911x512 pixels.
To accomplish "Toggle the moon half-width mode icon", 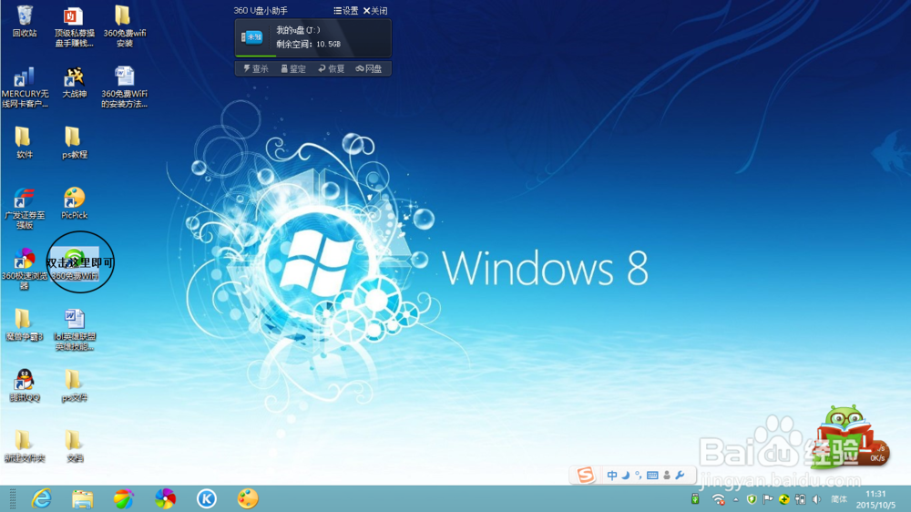I will click(626, 476).
